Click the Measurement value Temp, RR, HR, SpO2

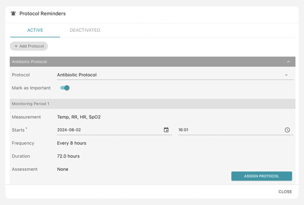79,117
